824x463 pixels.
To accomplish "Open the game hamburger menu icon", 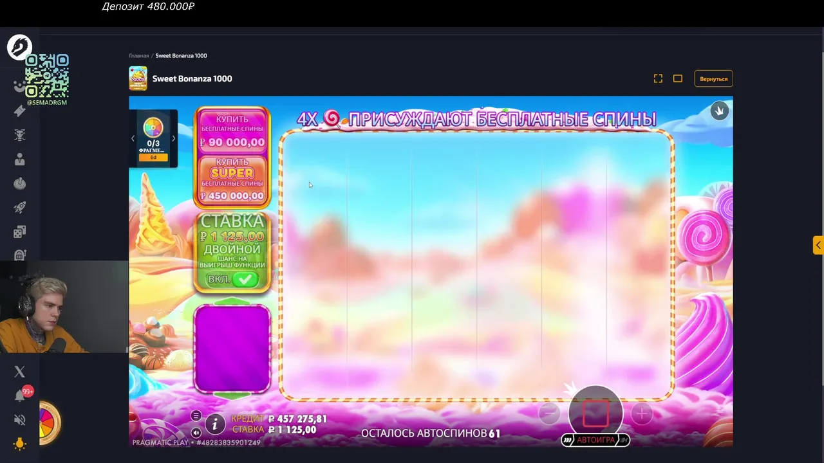I will click(x=196, y=415).
